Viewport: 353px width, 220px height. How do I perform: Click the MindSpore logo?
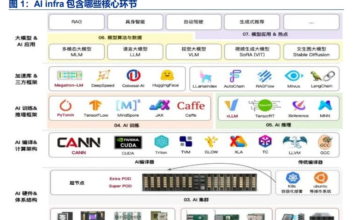[x=128, y=105]
